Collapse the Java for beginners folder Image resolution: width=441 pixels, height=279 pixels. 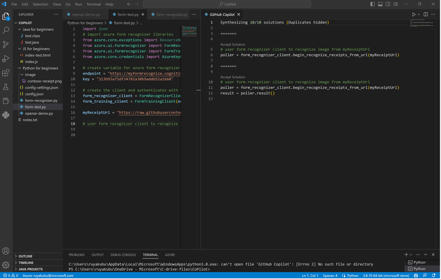[38, 30]
